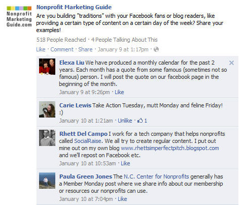Open Paula Green Jones's profile photo

[x=47, y=181]
